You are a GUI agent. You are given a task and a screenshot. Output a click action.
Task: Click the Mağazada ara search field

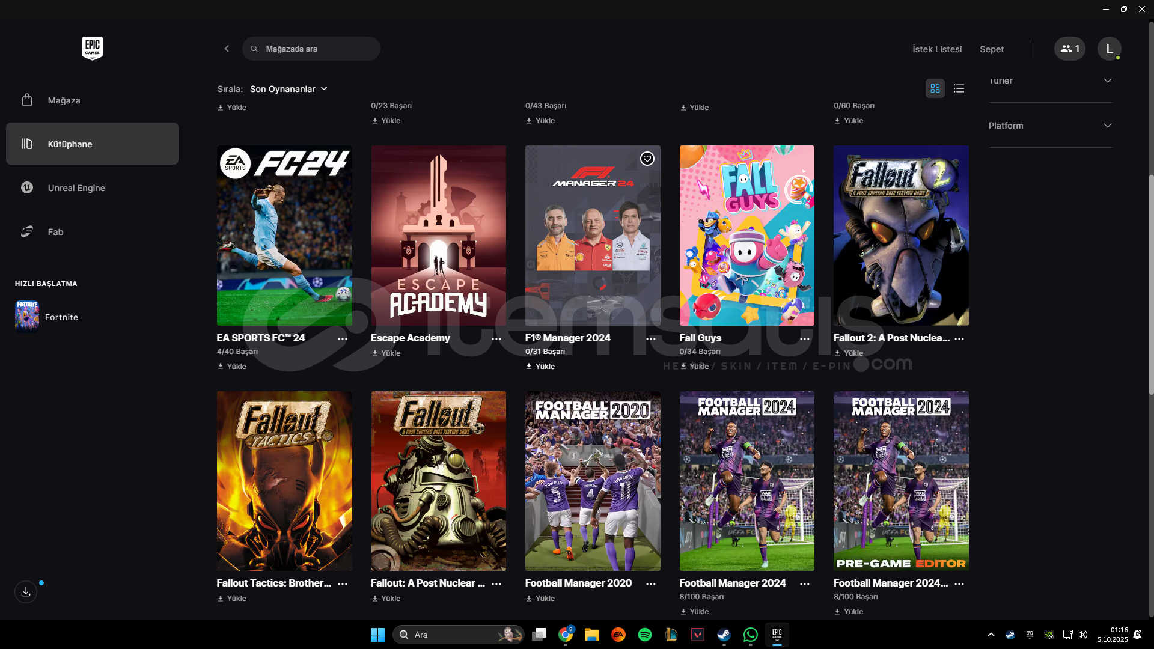click(319, 49)
